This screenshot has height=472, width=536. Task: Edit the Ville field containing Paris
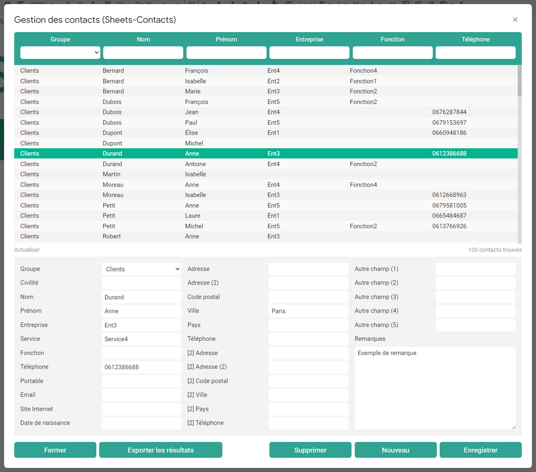[x=309, y=311]
